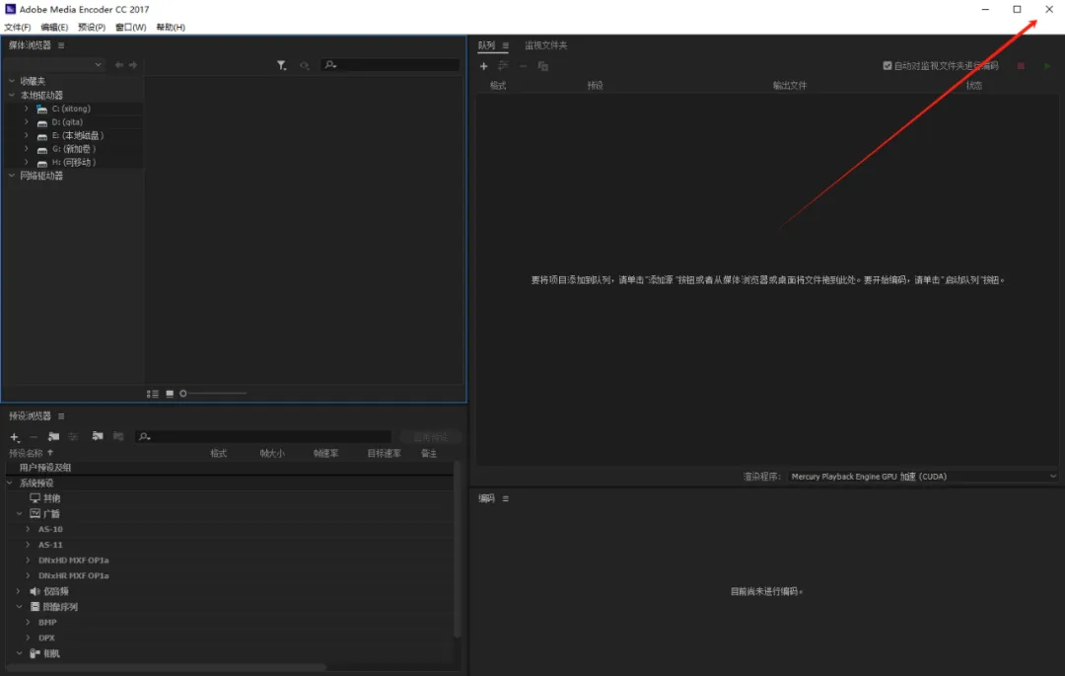The image size is (1065, 676).
Task: Click the duplicate icon in queue
Action: point(542,66)
